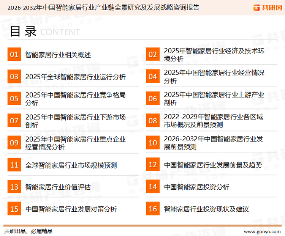Open 智能家居行业投资现状及建议 chapter
Screen dimensions: 285x236
coord(206,209)
